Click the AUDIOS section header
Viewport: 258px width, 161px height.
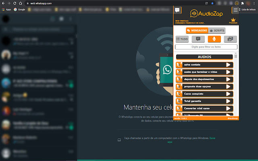[204, 57]
